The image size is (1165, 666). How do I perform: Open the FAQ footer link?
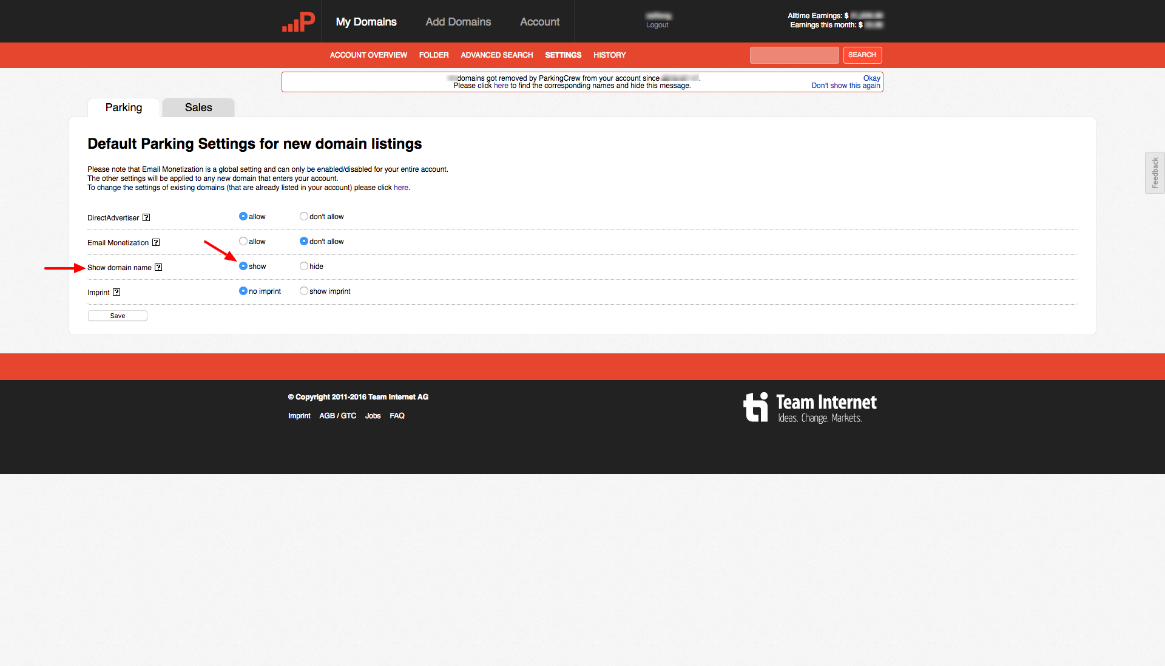397,416
